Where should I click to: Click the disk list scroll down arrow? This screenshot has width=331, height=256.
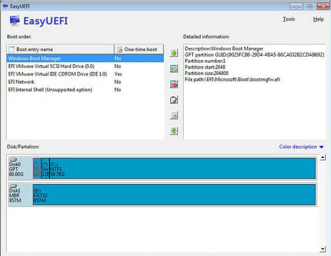[x=322, y=249]
